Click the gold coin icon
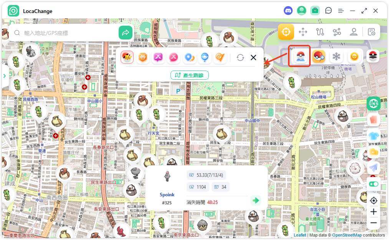 tap(354, 56)
